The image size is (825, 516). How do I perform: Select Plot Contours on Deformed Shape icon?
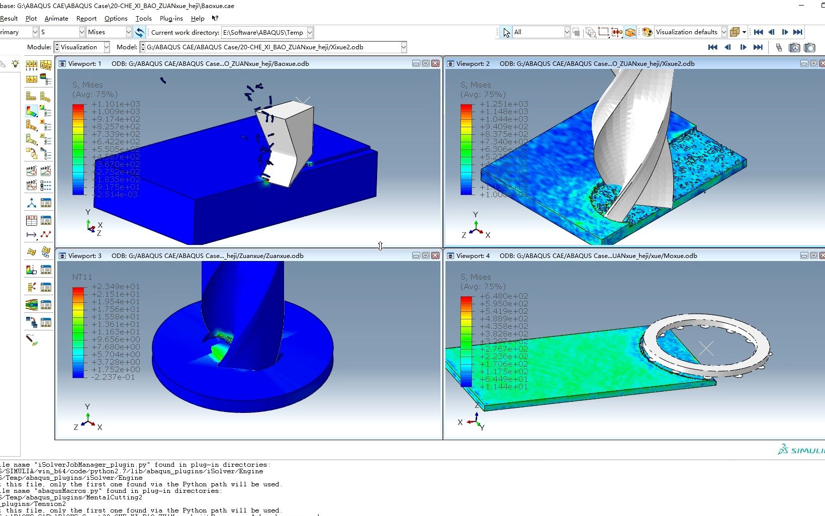(31, 111)
